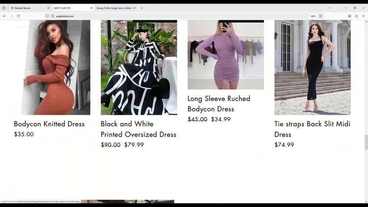
Task: Go forward to the next page
Action: pos(11,16)
